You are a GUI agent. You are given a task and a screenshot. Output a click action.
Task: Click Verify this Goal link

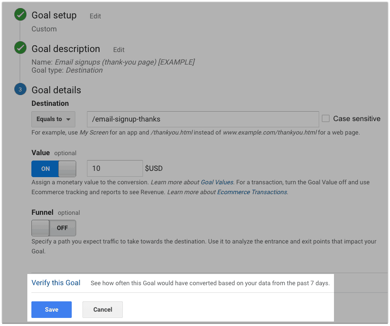coord(56,283)
